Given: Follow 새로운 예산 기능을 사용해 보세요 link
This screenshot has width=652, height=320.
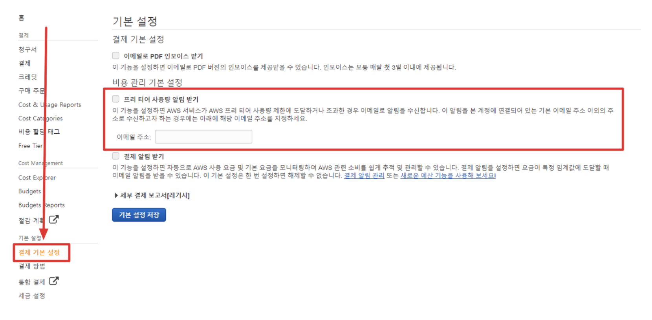Looking at the screenshot, I should tap(448, 175).
